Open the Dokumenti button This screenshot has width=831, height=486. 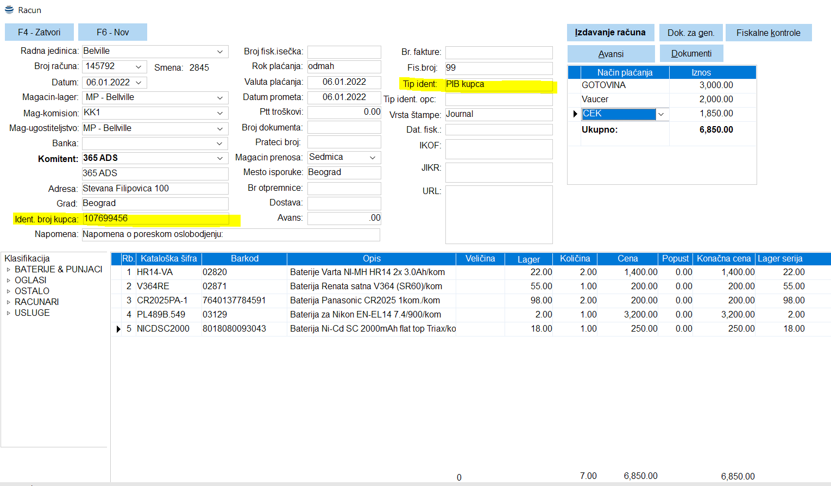(x=691, y=53)
